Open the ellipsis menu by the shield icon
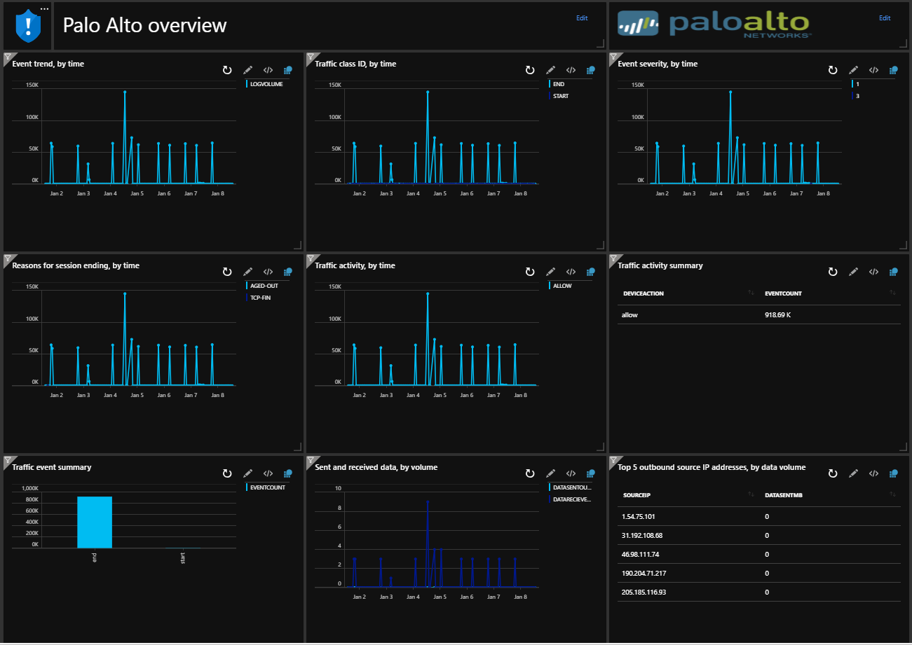 point(45,8)
